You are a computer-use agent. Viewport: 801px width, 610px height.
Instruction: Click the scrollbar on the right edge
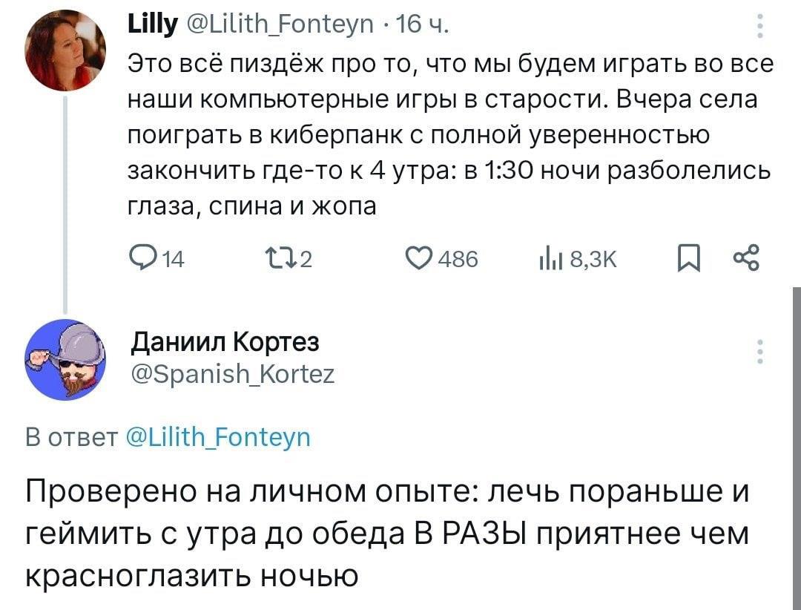[797, 445]
